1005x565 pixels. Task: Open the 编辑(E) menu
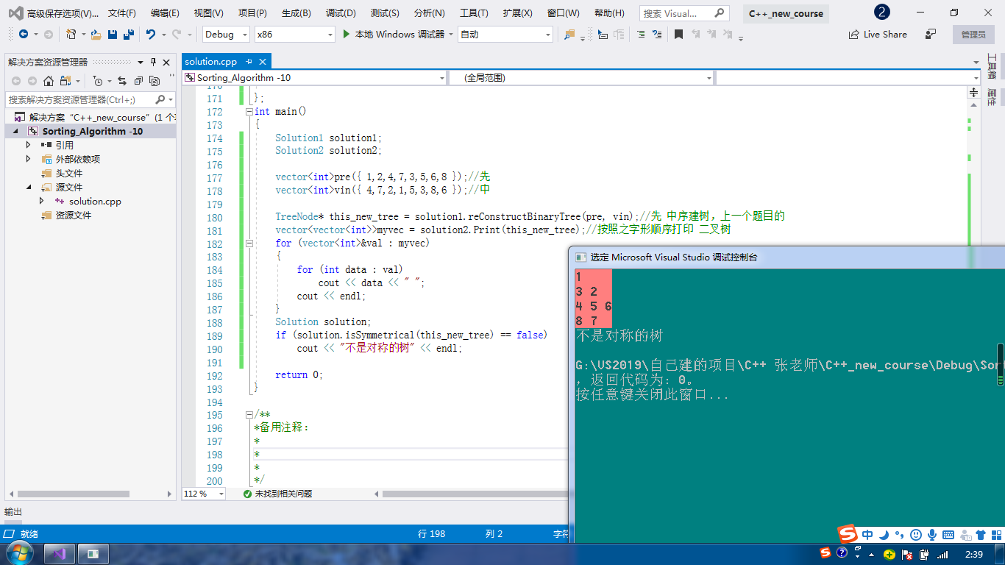(x=165, y=13)
